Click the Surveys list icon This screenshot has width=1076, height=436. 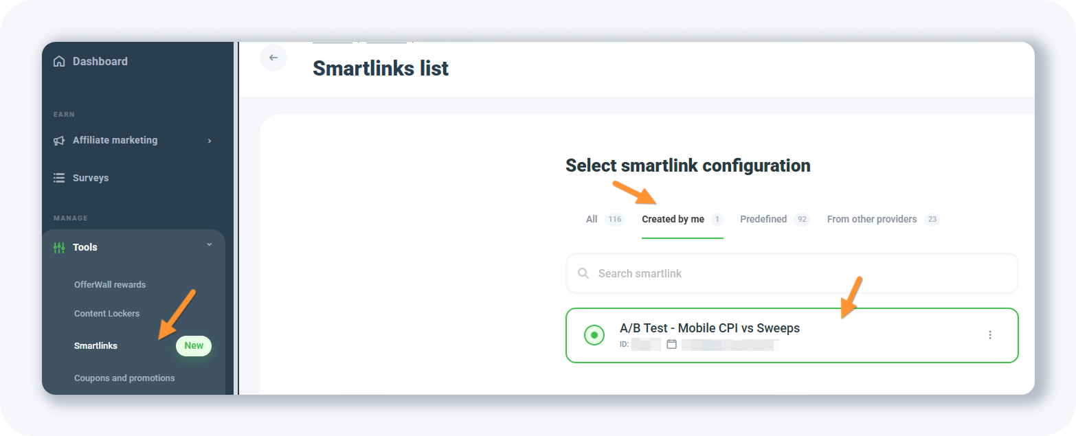pos(60,178)
